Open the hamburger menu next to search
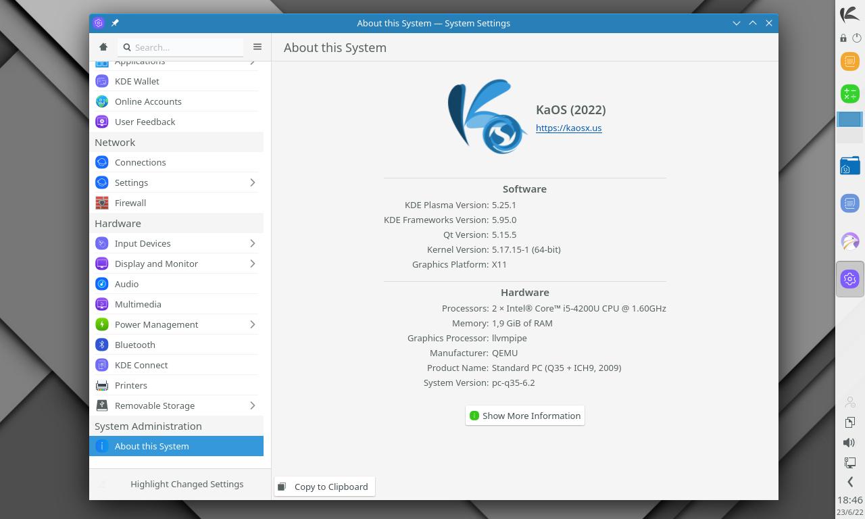This screenshot has width=865, height=519. (257, 47)
